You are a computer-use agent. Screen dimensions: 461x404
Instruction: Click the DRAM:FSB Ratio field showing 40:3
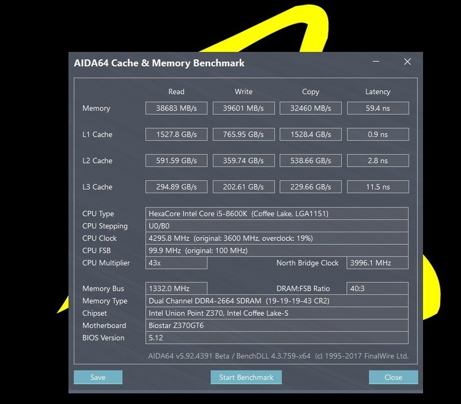click(x=377, y=288)
